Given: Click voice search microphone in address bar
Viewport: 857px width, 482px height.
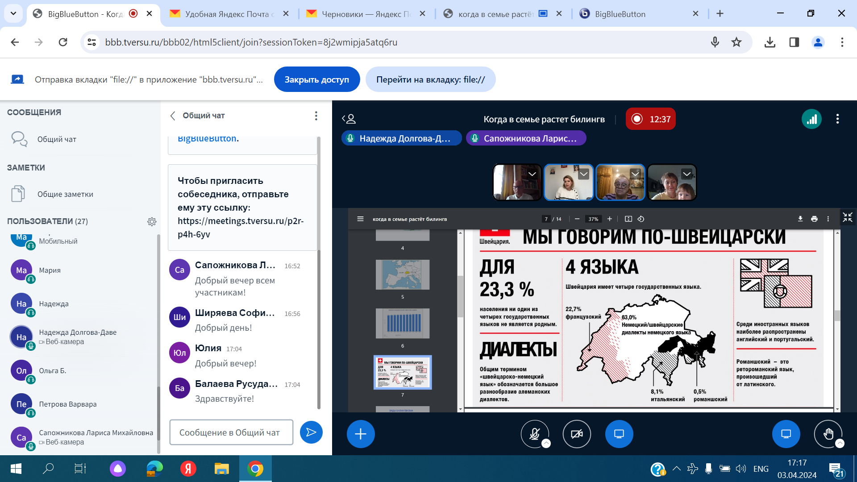Looking at the screenshot, I should pyautogui.click(x=715, y=42).
